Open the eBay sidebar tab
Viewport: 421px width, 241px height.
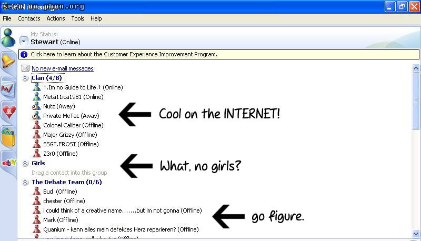[x=8, y=163]
